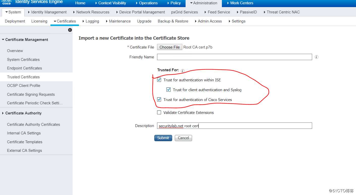This screenshot has height=195, width=356.
Task: Open the Operations menu
Action: coord(146,3)
